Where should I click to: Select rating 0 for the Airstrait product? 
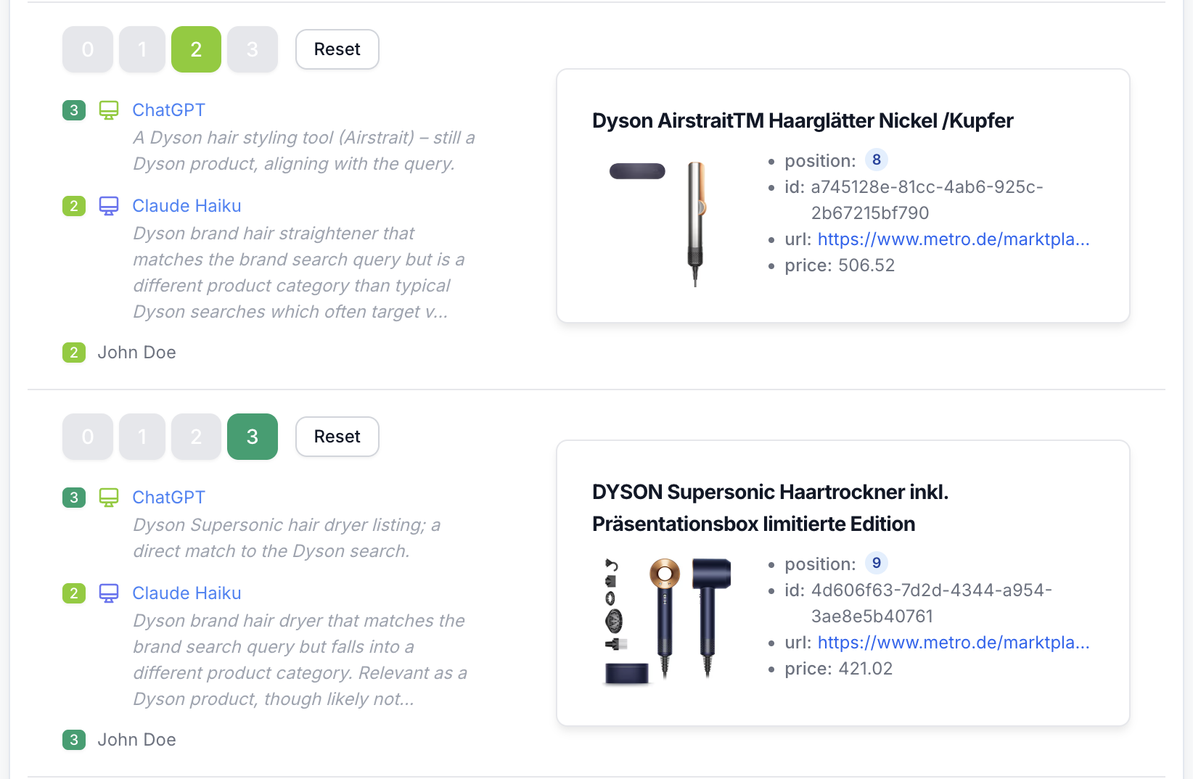point(87,49)
